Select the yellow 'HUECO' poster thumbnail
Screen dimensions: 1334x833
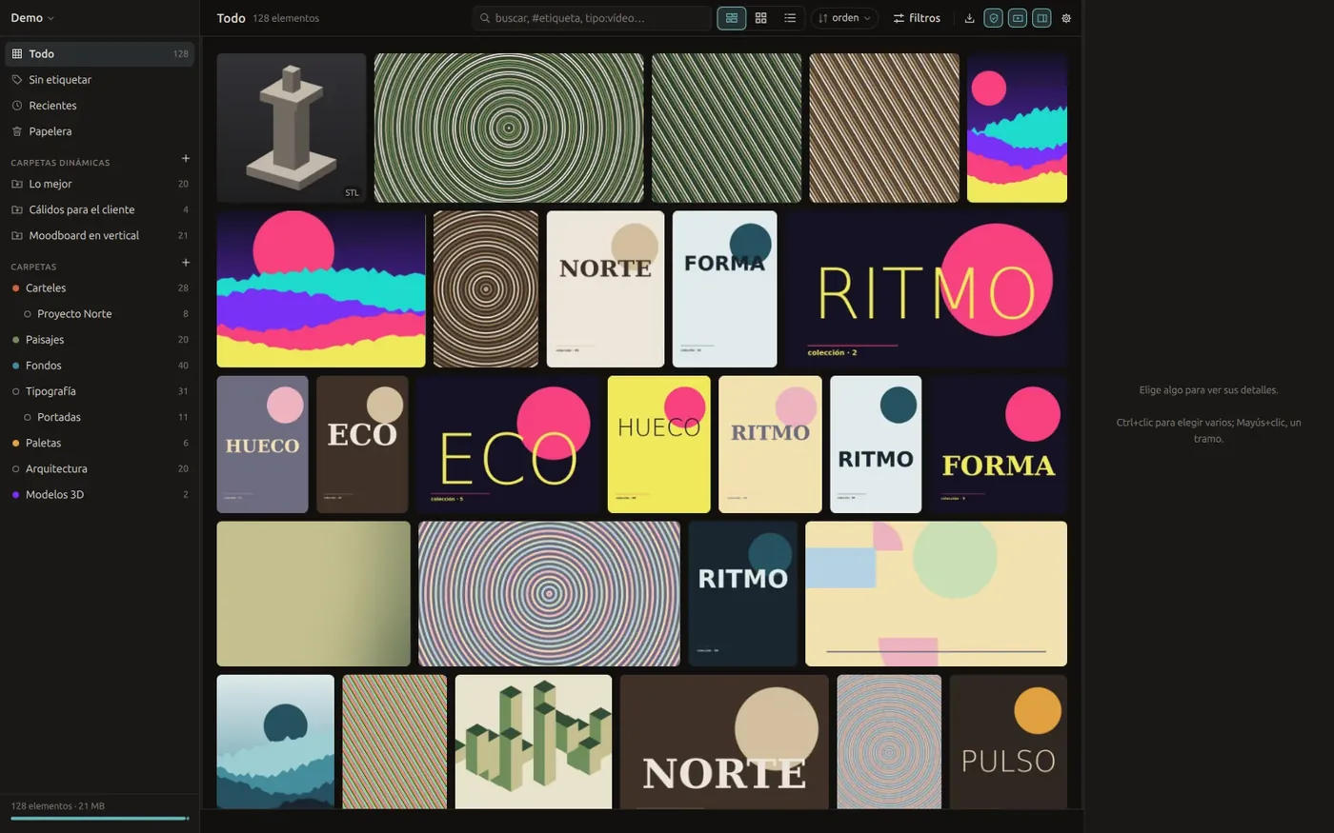[659, 445]
